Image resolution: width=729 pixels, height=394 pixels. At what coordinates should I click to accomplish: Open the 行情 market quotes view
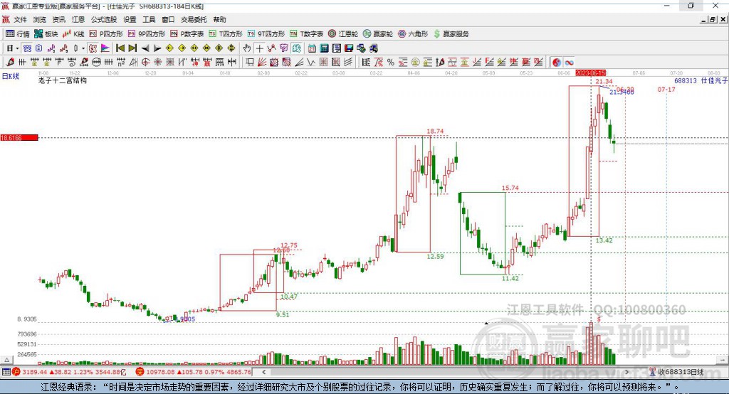18,34
